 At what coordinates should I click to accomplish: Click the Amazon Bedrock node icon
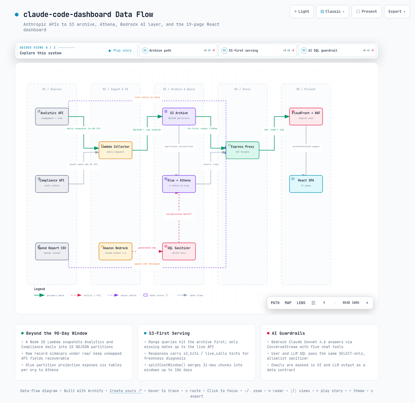(x=102, y=246)
